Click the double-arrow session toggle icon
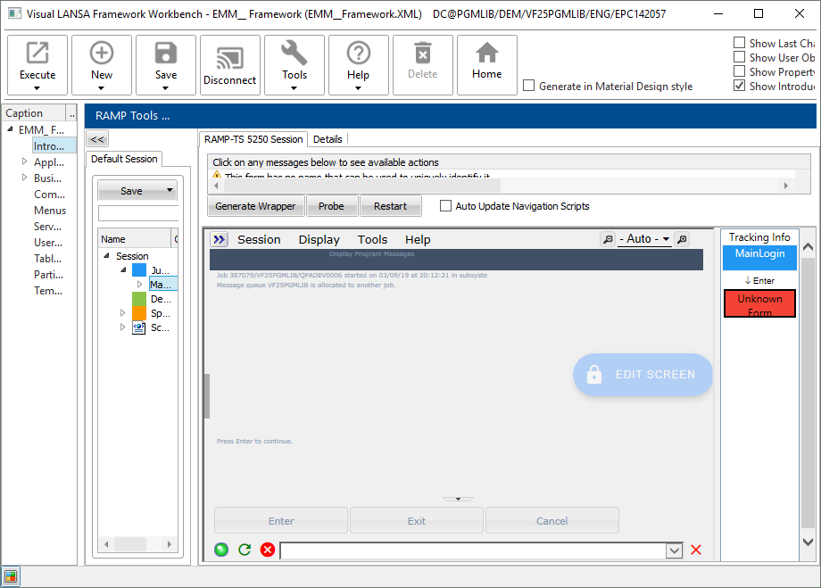This screenshot has width=821, height=588. coord(219,239)
